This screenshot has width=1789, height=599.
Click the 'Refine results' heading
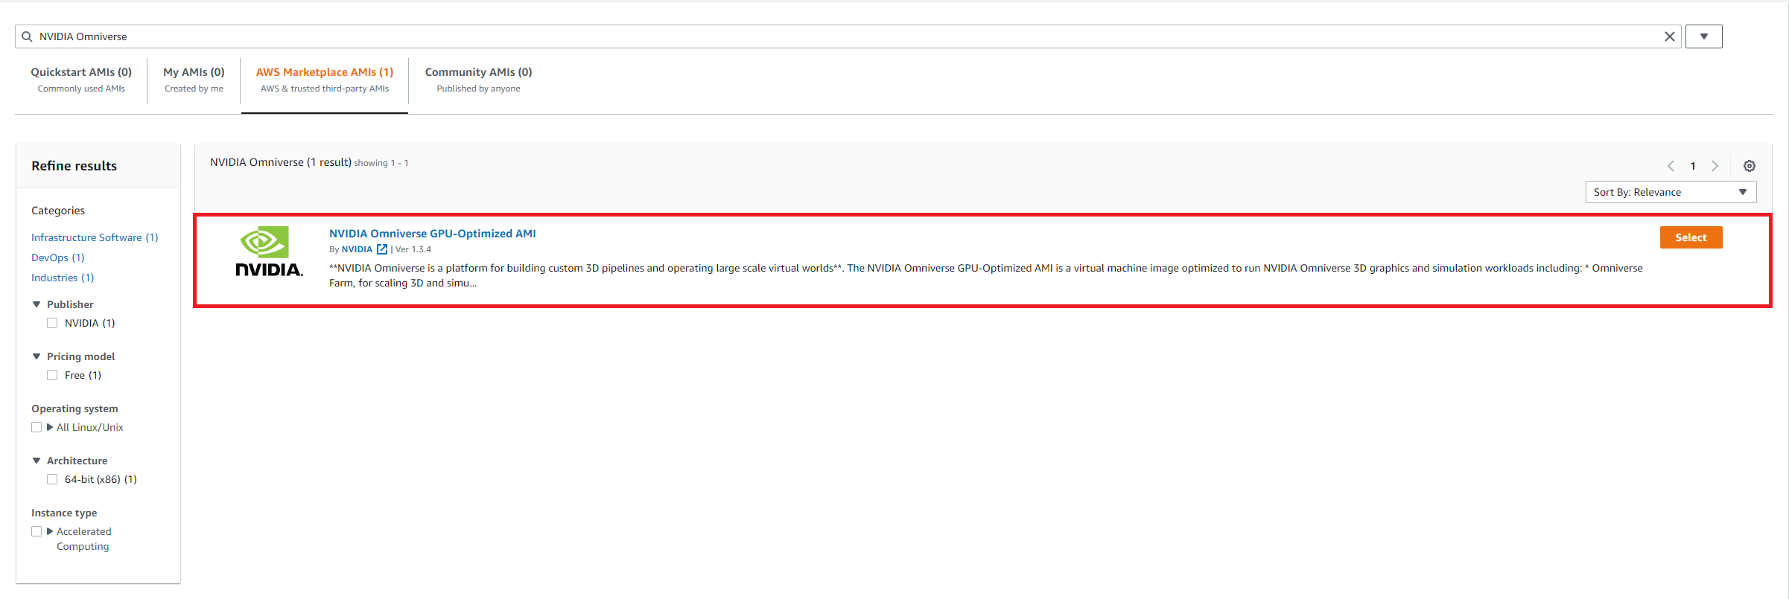click(x=74, y=166)
